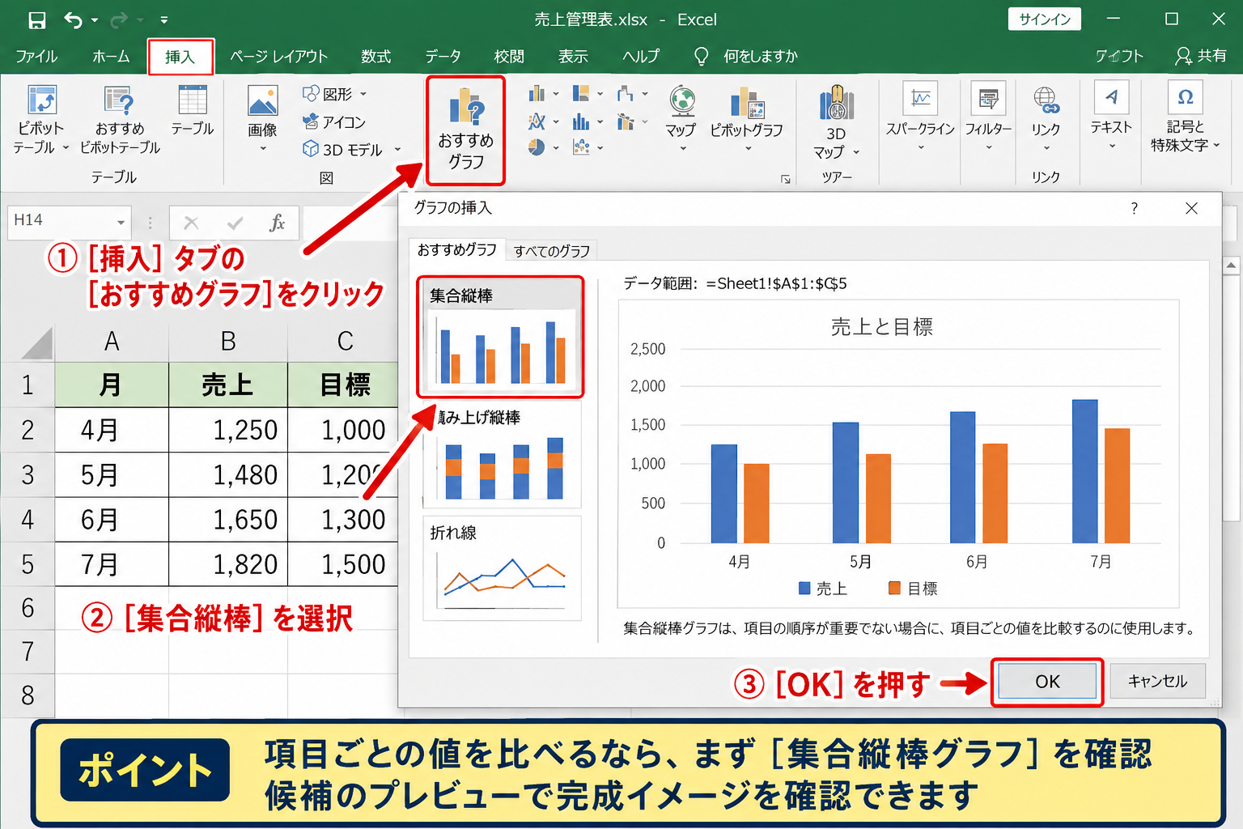
Task: Click the formula bar enter checkmark
Action: [x=235, y=223]
